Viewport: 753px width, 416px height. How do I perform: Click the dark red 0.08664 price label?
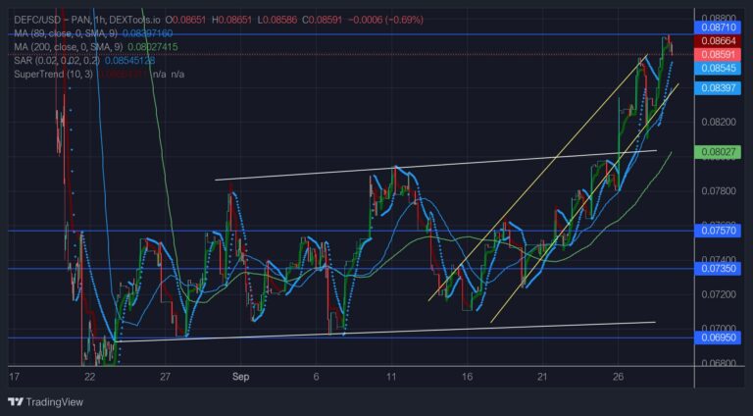718,41
